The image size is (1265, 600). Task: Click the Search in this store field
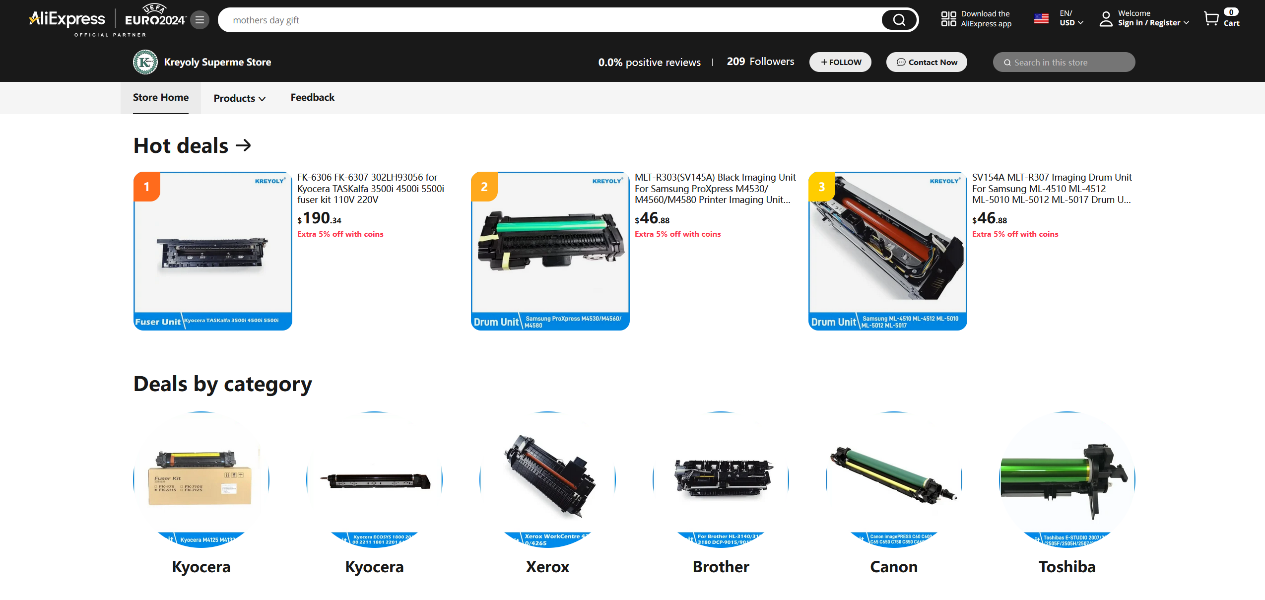click(x=1064, y=62)
